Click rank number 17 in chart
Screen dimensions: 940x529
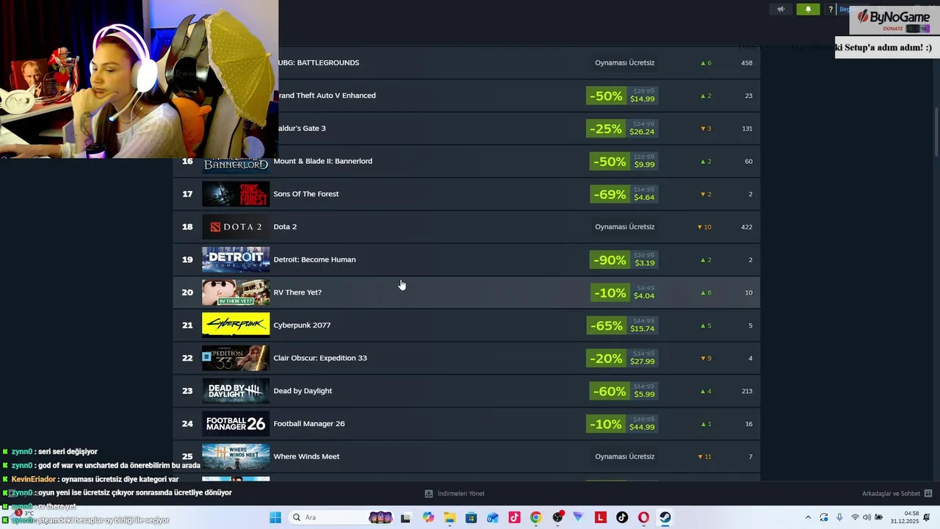187,194
